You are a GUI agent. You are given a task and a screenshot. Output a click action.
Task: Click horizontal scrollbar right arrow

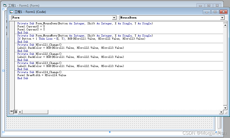click(x=221, y=112)
